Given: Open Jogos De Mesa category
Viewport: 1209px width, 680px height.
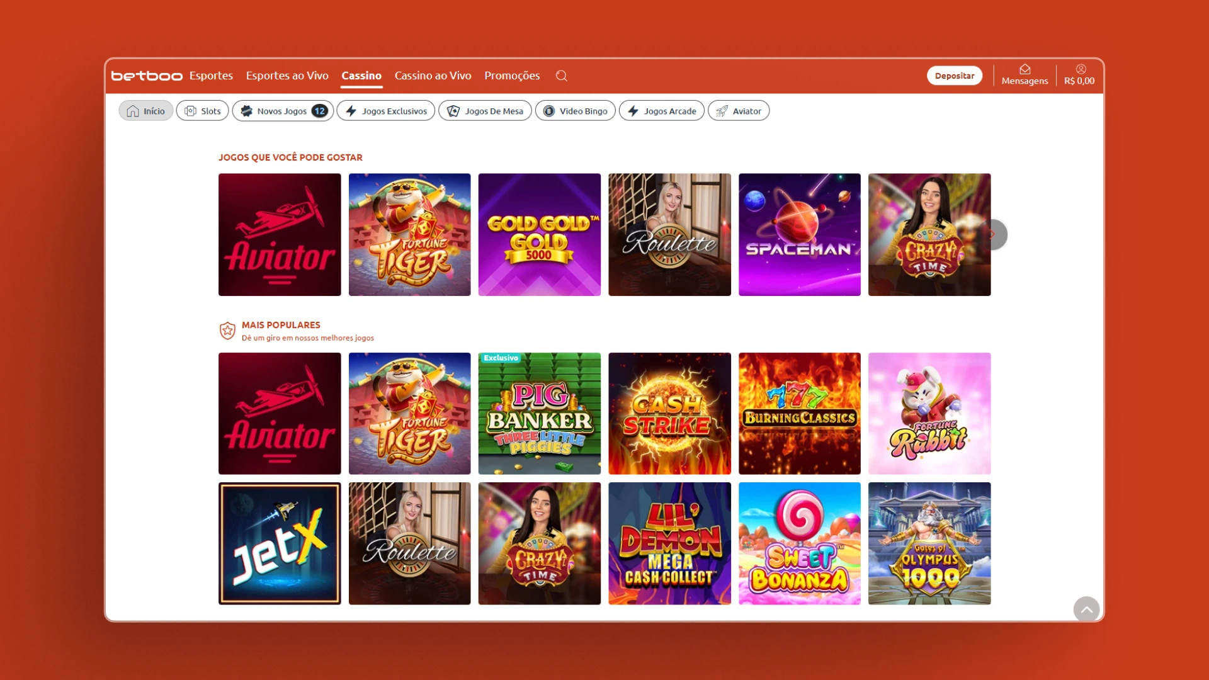Looking at the screenshot, I should [485, 111].
